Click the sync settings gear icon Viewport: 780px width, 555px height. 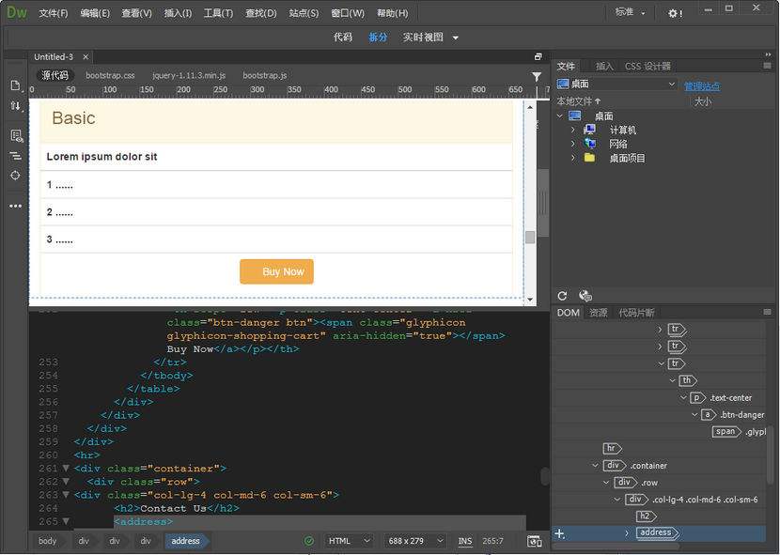[x=675, y=13]
